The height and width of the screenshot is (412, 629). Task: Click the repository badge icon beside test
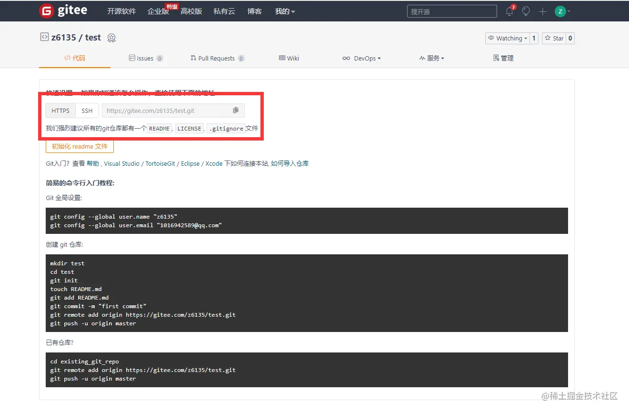tap(111, 38)
